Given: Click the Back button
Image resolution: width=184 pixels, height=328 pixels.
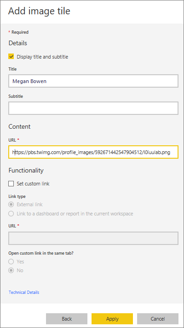Looking at the screenshot, I should coord(67,319).
